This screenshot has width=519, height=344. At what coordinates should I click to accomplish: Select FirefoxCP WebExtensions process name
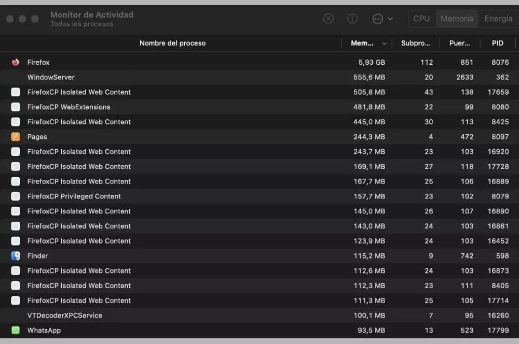point(69,107)
